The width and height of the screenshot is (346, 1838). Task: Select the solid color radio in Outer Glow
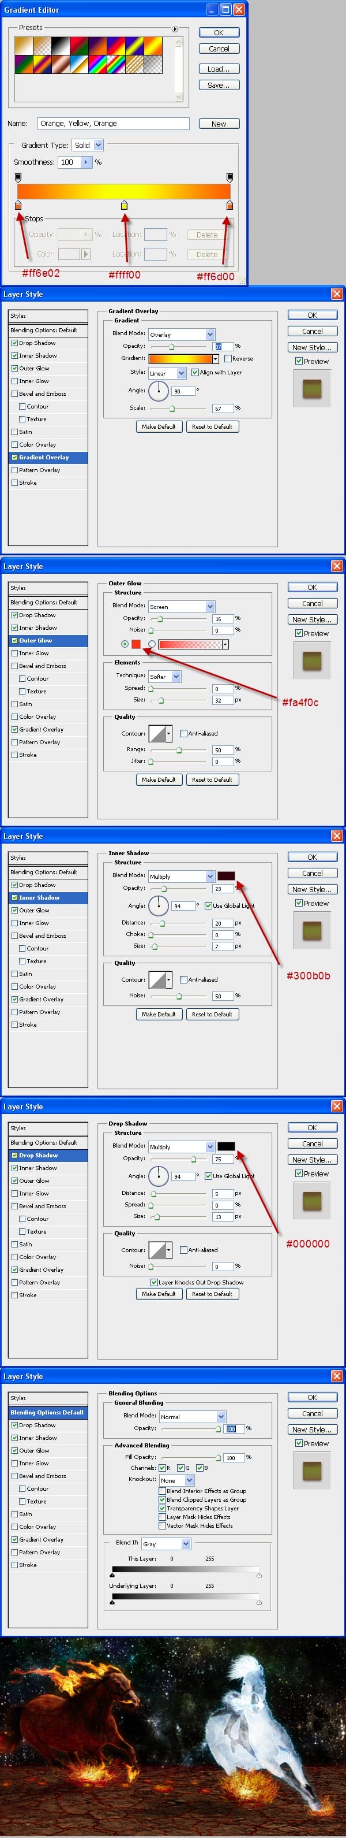(x=125, y=644)
